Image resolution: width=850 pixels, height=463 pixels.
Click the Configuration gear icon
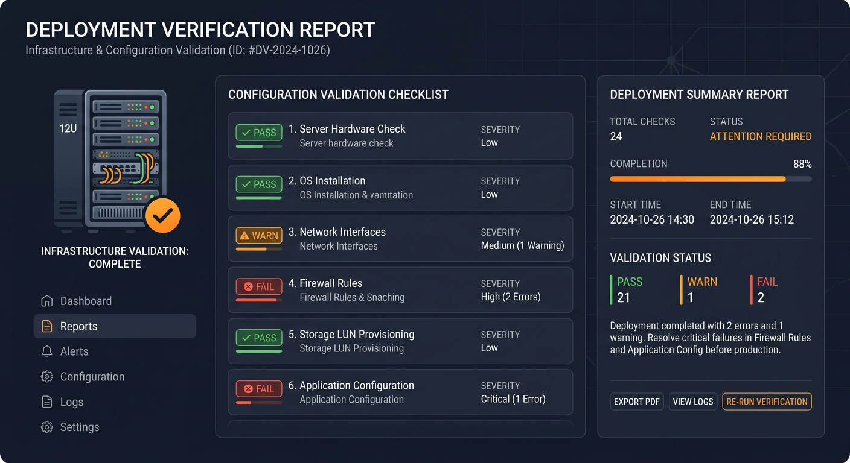pyautogui.click(x=46, y=377)
